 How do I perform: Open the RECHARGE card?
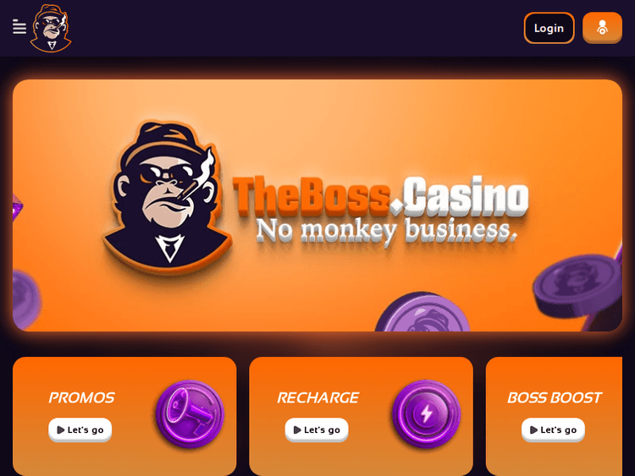(361, 416)
